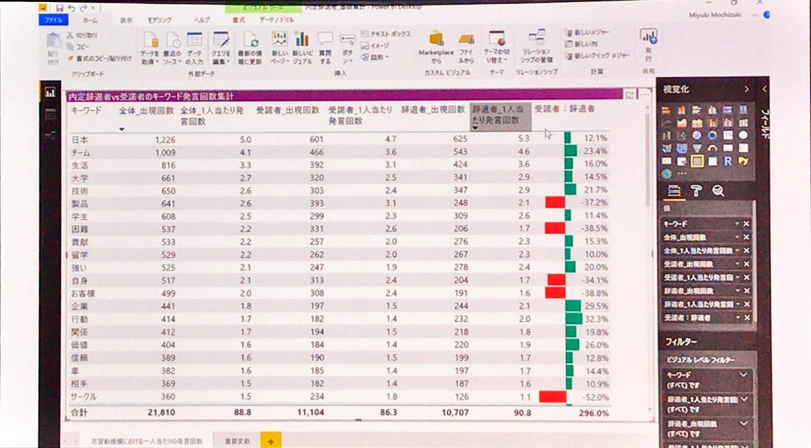Screen dimensions: 811x448
Task: Collapse the 視覚化 pane with the chevron
Action: pyautogui.click(x=746, y=89)
